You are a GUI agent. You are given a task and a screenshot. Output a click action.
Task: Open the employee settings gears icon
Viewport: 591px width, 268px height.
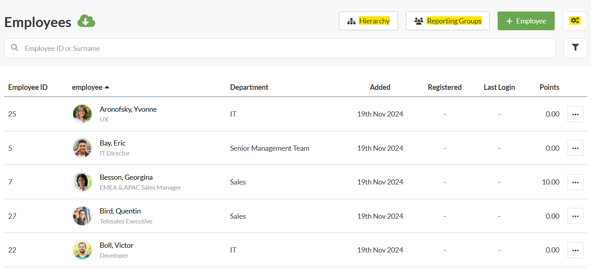point(575,21)
